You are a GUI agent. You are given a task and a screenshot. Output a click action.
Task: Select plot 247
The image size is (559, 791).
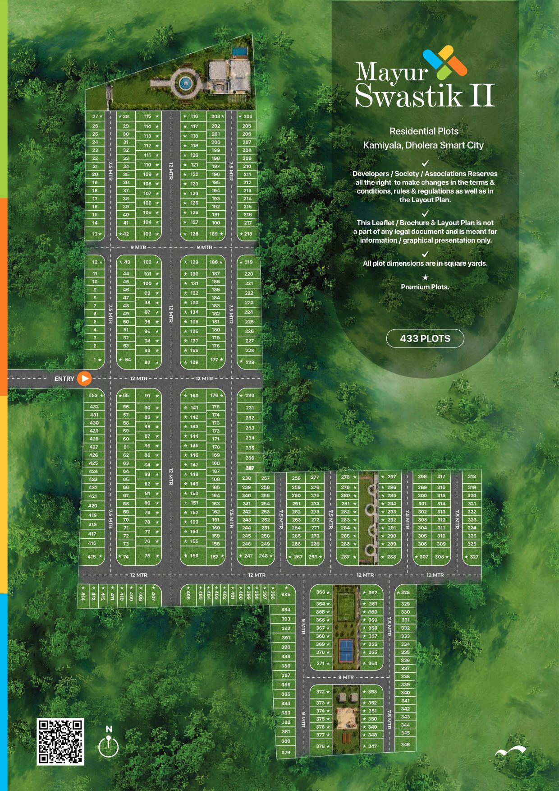[246, 556]
